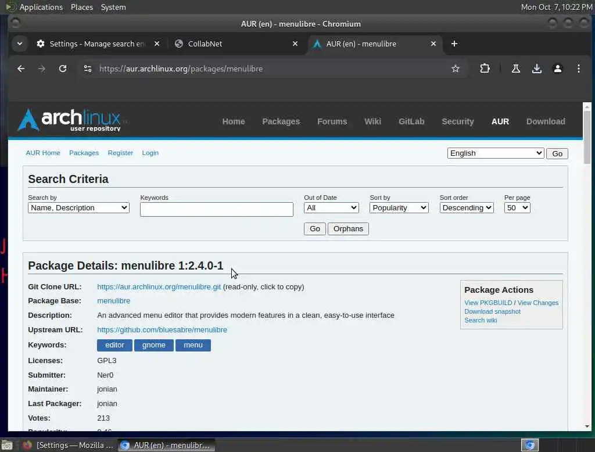Open the System menu

click(113, 7)
